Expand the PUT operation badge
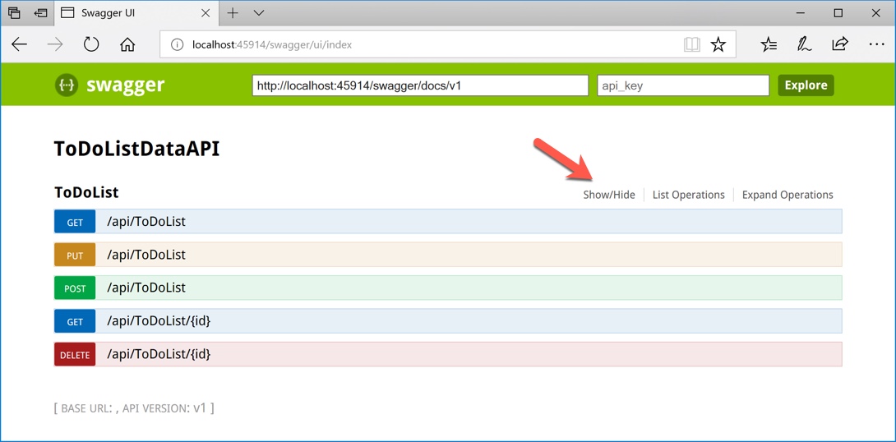 pos(75,255)
